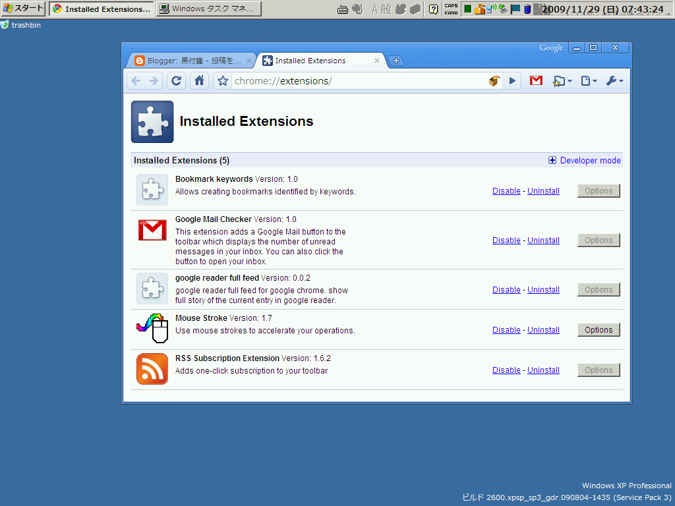This screenshot has width=675, height=506.
Task: Click the browser back arrow button
Action: pos(136,81)
